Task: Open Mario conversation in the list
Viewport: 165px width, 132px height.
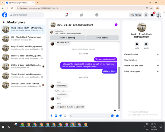Action: pyautogui.click(x=23, y=29)
